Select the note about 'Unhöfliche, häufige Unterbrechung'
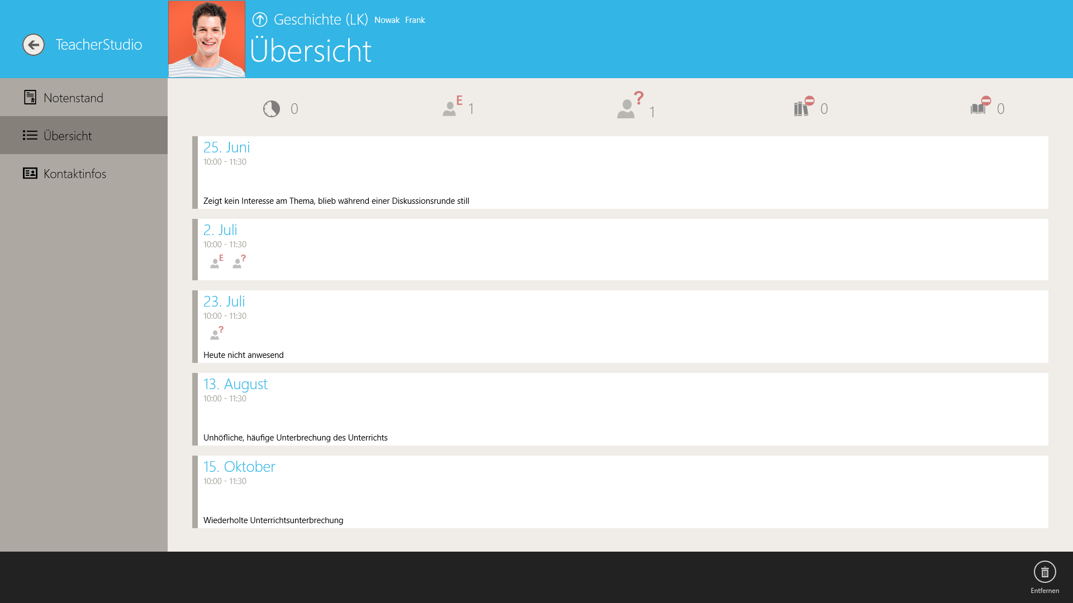The image size is (1073, 603). point(296,438)
